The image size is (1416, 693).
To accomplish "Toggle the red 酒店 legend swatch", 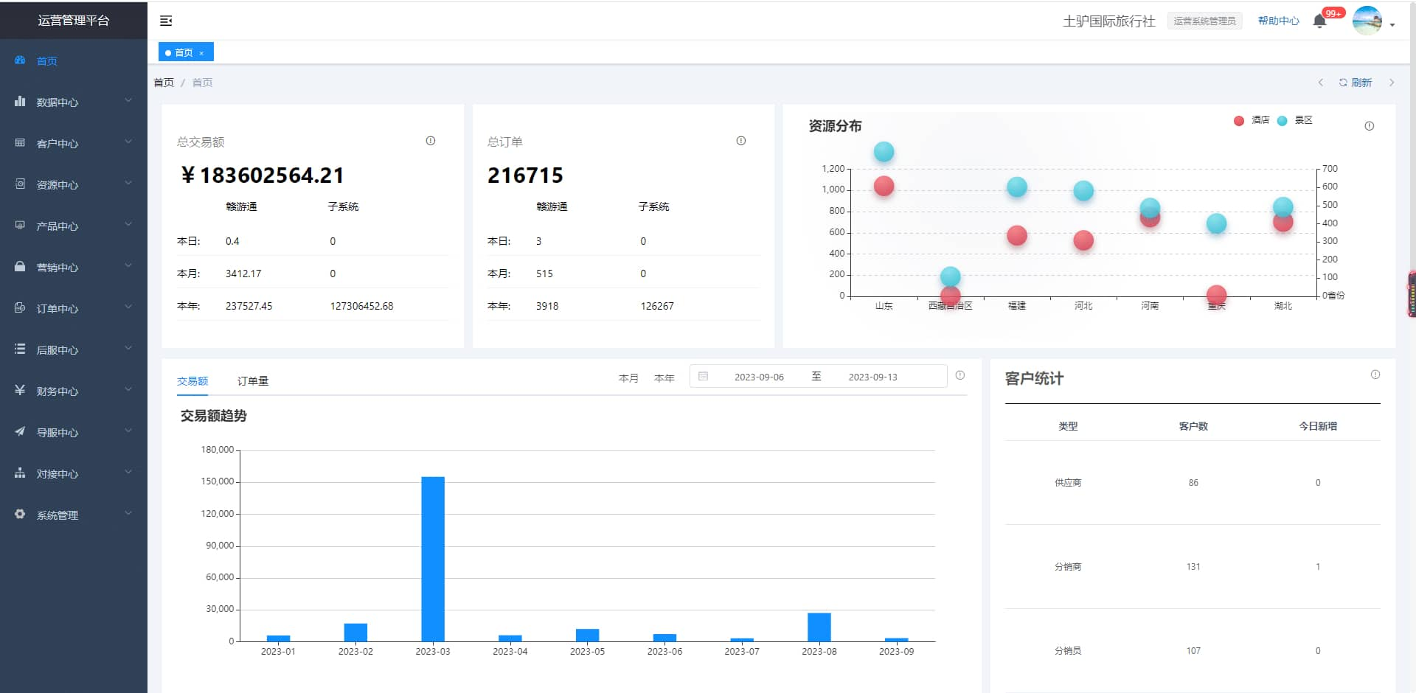I will point(1239,121).
